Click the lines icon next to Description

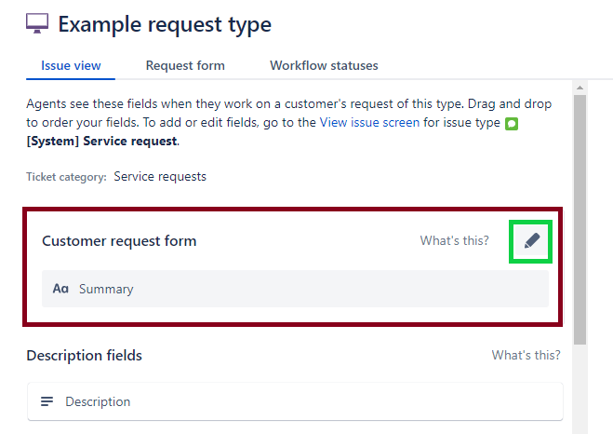[x=47, y=402]
